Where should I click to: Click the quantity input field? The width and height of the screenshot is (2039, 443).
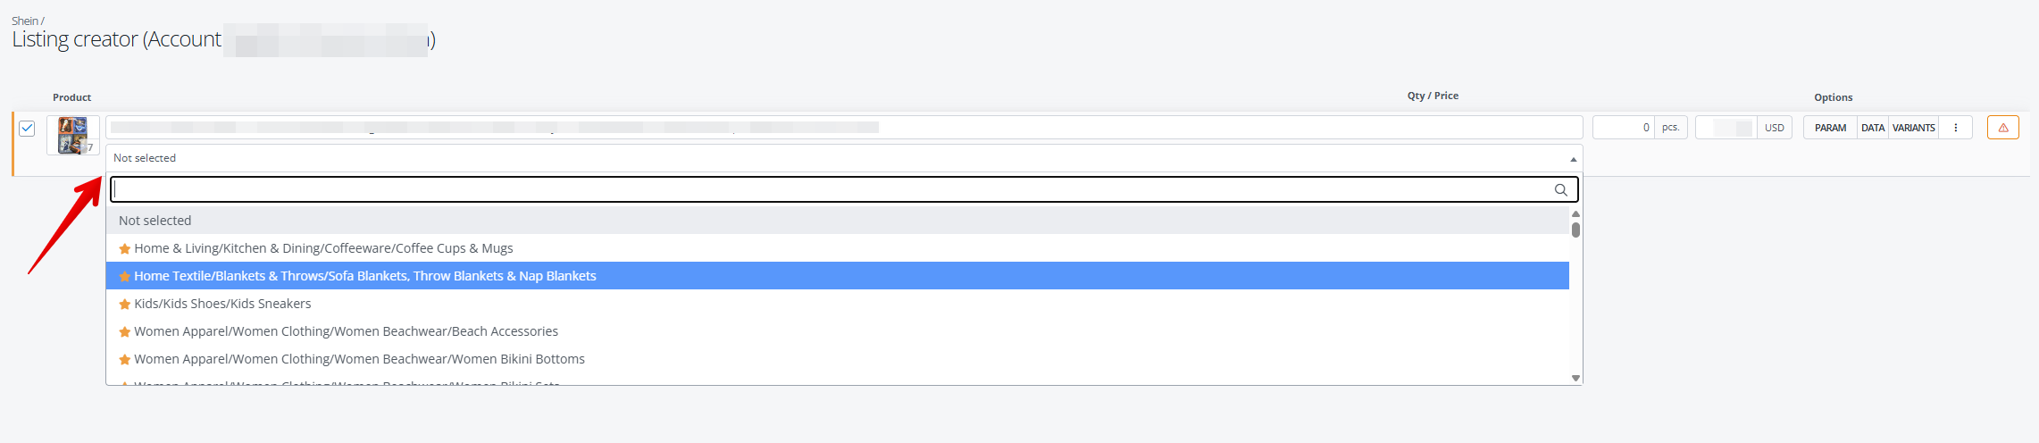pyautogui.click(x=1623, y=128)
